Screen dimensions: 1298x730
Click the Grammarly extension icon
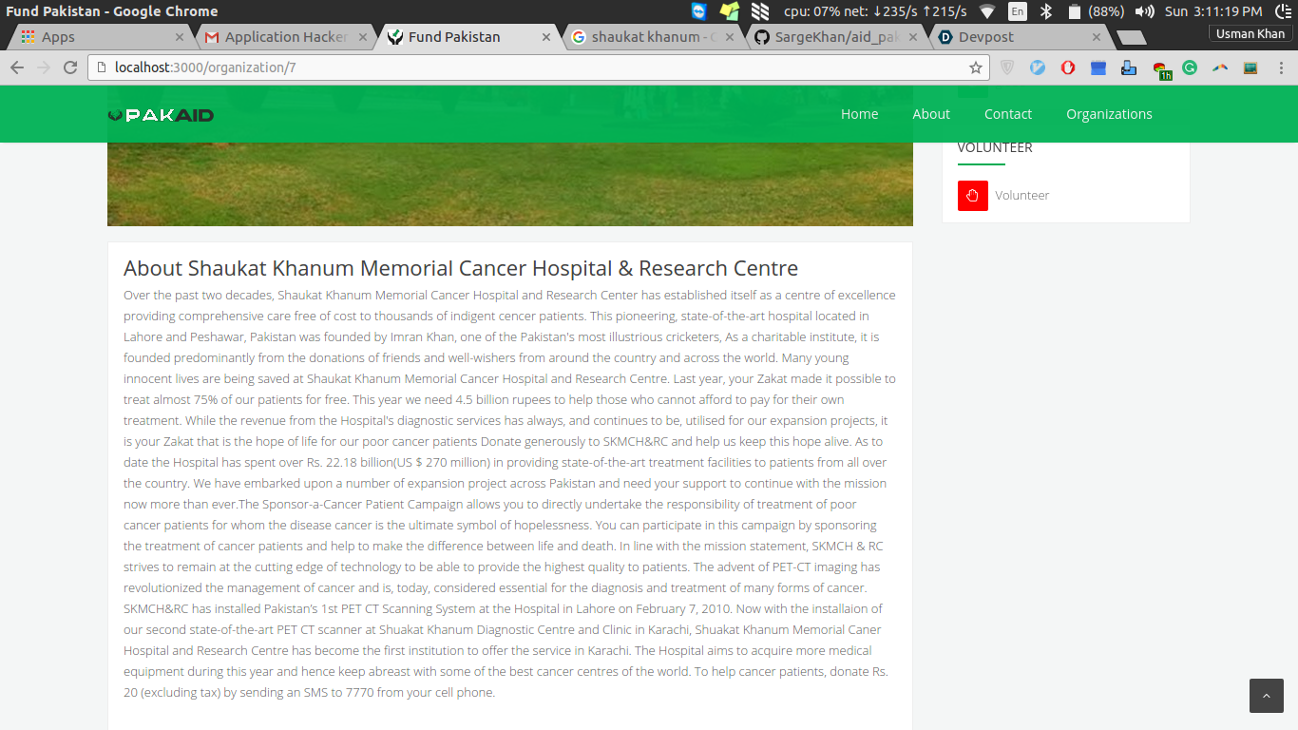pyautogui.click(x=1190, y=67)
